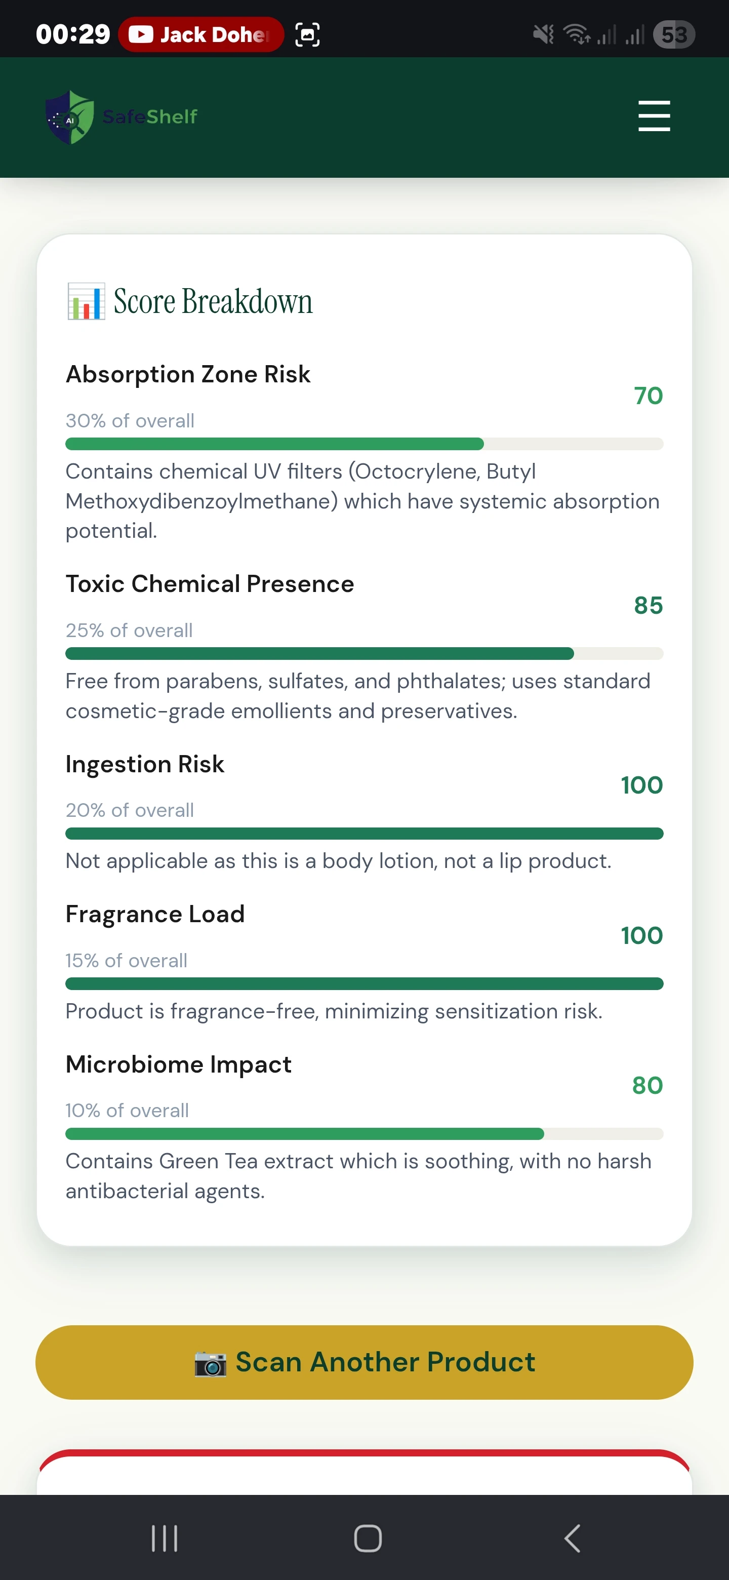Screen dimensions: 729x1580
Task: Select the Fragrance Load heading
Action: (155, 914)
